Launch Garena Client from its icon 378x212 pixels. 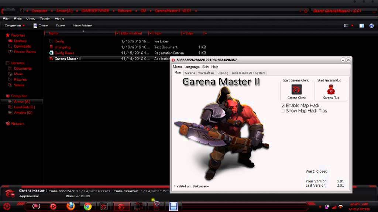tap(296, 90)
